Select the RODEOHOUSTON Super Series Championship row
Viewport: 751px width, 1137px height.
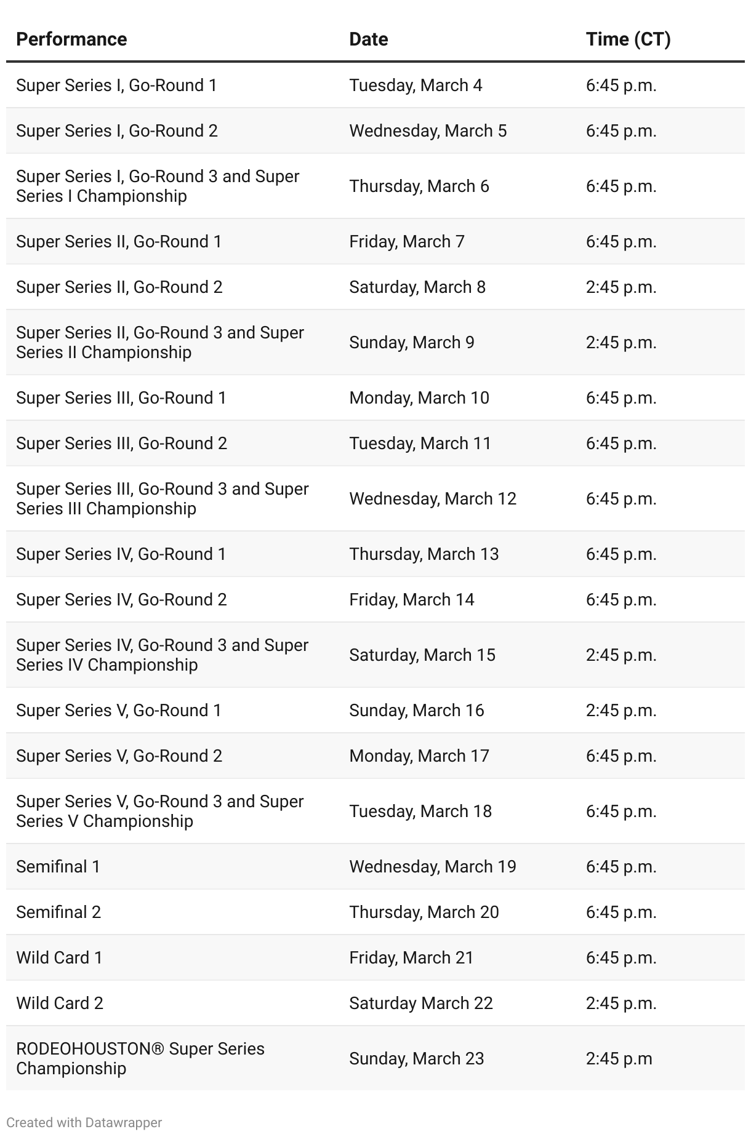(375, 1058)
